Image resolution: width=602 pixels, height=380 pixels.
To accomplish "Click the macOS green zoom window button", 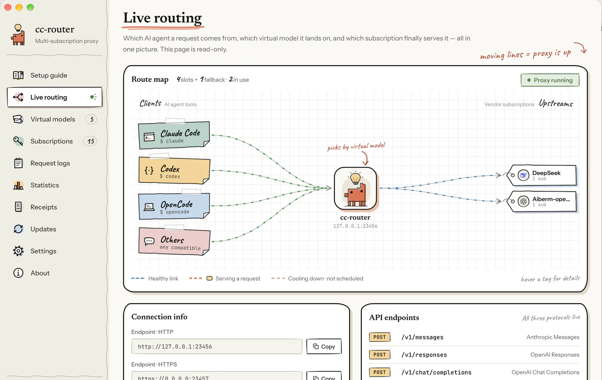I will coord(30,7).
